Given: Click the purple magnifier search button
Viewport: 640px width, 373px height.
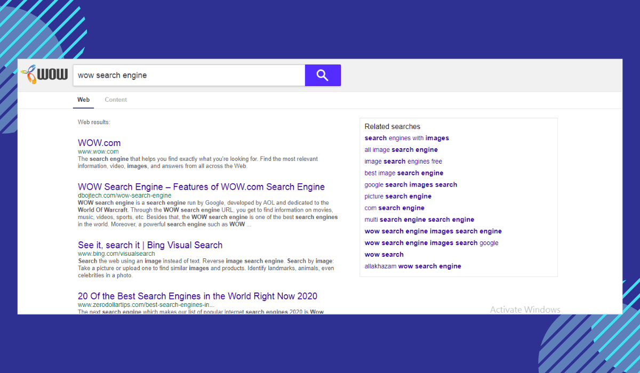Looking at the screenshot, I should tap(323, 75).
